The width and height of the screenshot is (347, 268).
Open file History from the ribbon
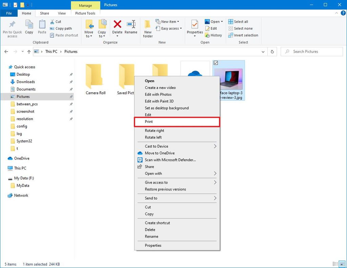coord(214,35)
